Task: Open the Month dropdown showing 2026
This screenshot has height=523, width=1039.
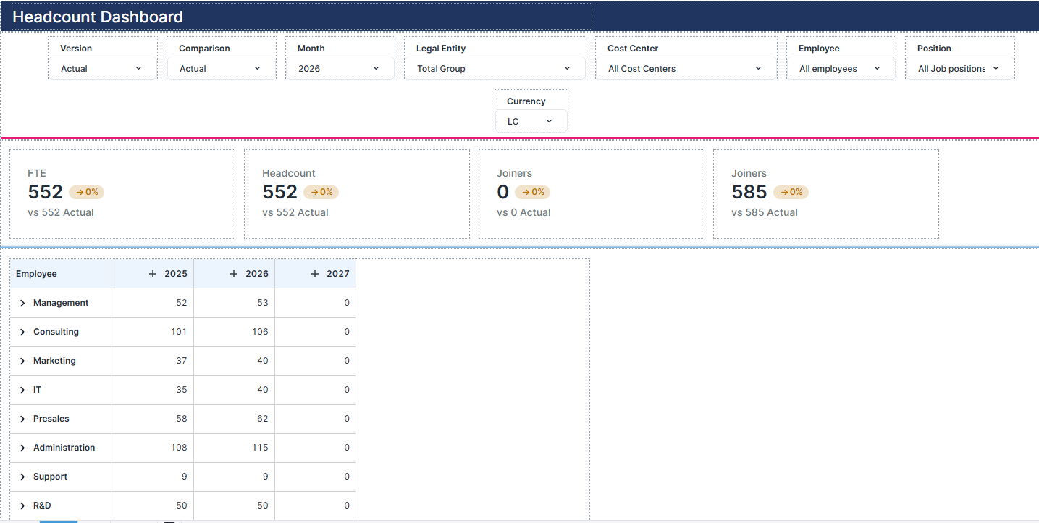Action: pos(340,69)
